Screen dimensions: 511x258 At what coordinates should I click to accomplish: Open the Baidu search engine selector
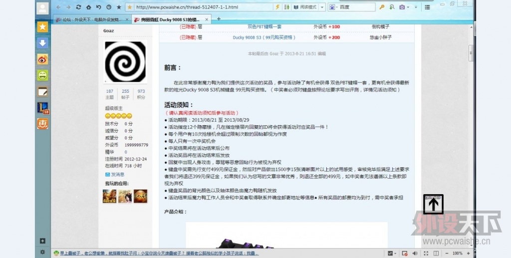click(x=333, y=7)
